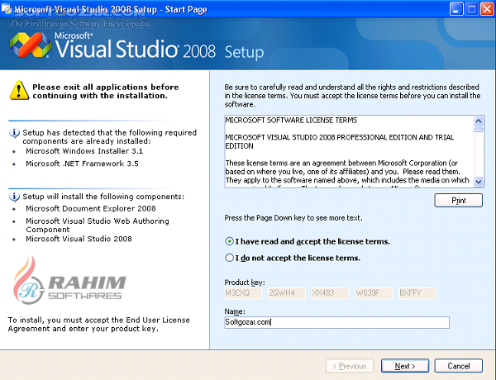Click info icon beside 'required components are already installed'

click(14, 133)
